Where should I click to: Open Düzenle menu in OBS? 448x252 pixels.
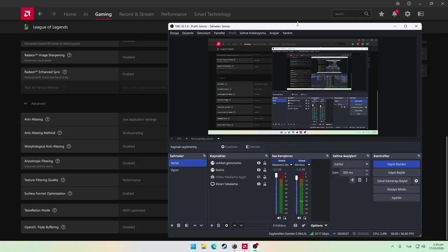coord(188,33)
